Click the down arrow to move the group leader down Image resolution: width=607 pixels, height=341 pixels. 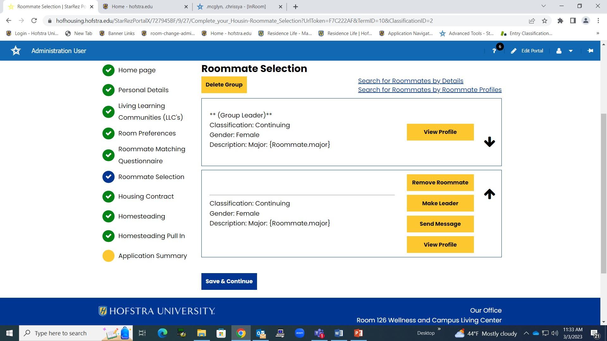pyautogui.click(x=489, y=142)
